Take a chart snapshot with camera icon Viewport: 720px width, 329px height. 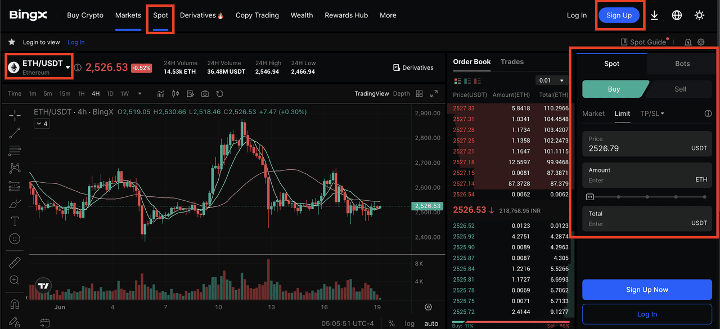[205, 93]
